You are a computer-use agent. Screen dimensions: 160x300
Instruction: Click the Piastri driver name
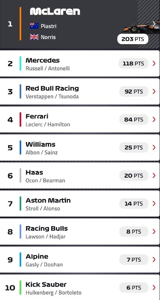coord(49,26)
